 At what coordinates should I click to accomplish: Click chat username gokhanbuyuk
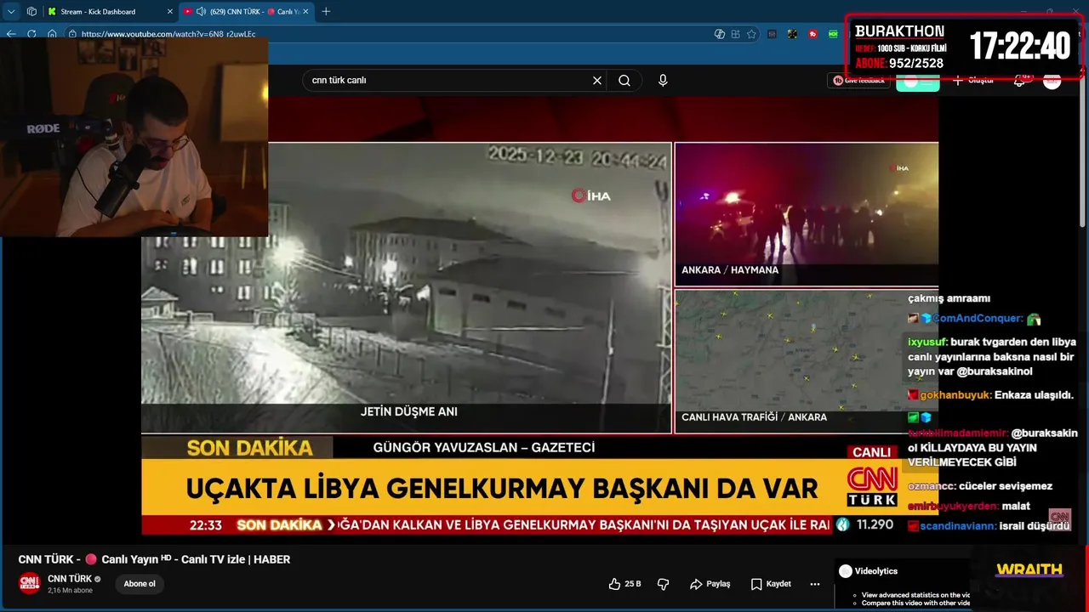(x=955, y=395)
